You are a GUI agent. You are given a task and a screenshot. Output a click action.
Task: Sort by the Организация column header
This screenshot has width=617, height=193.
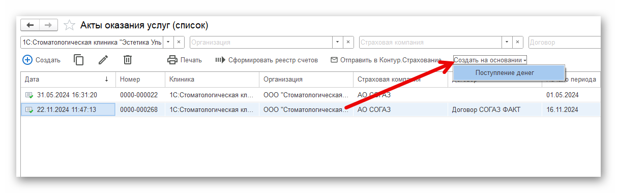306,80
